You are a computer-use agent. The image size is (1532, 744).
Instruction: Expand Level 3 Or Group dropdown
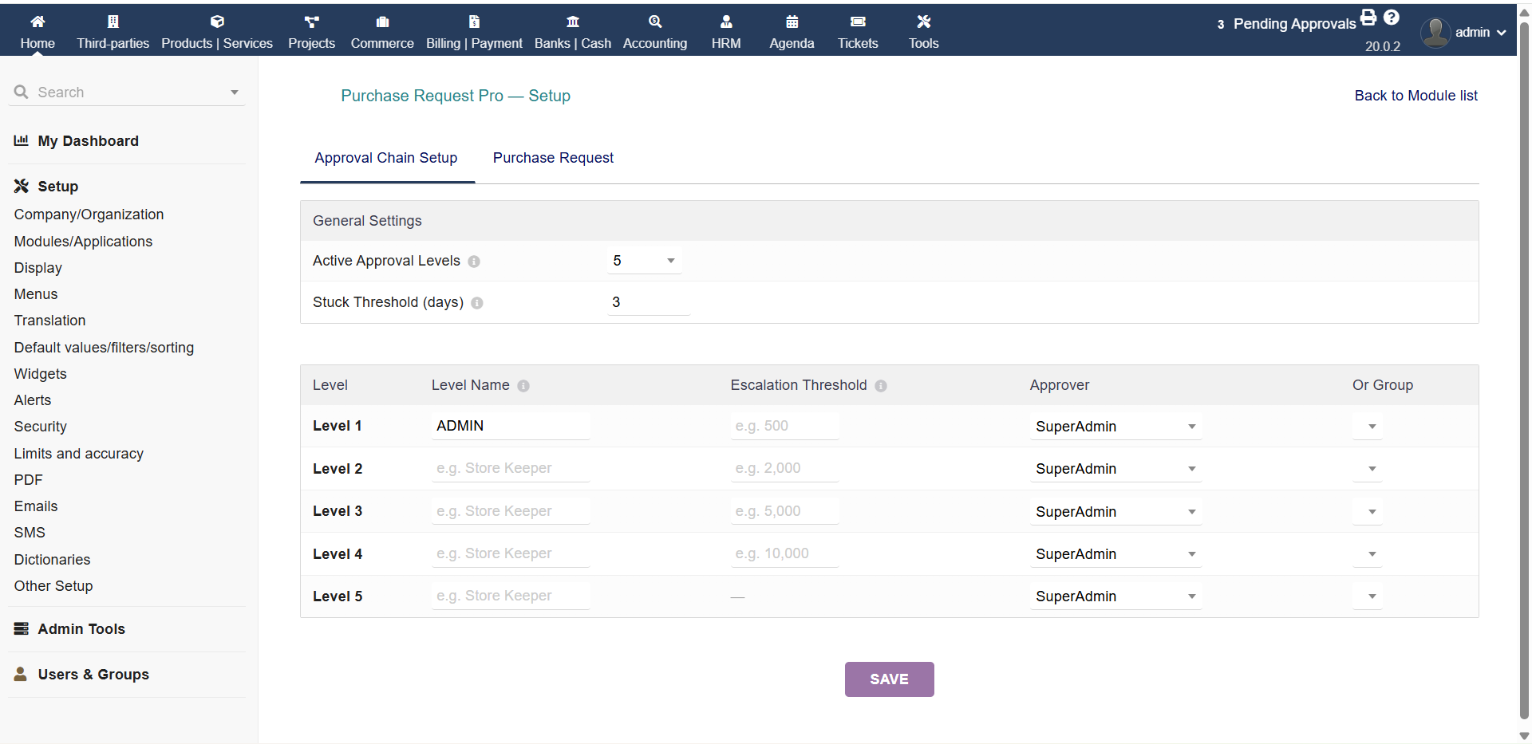1368,512
